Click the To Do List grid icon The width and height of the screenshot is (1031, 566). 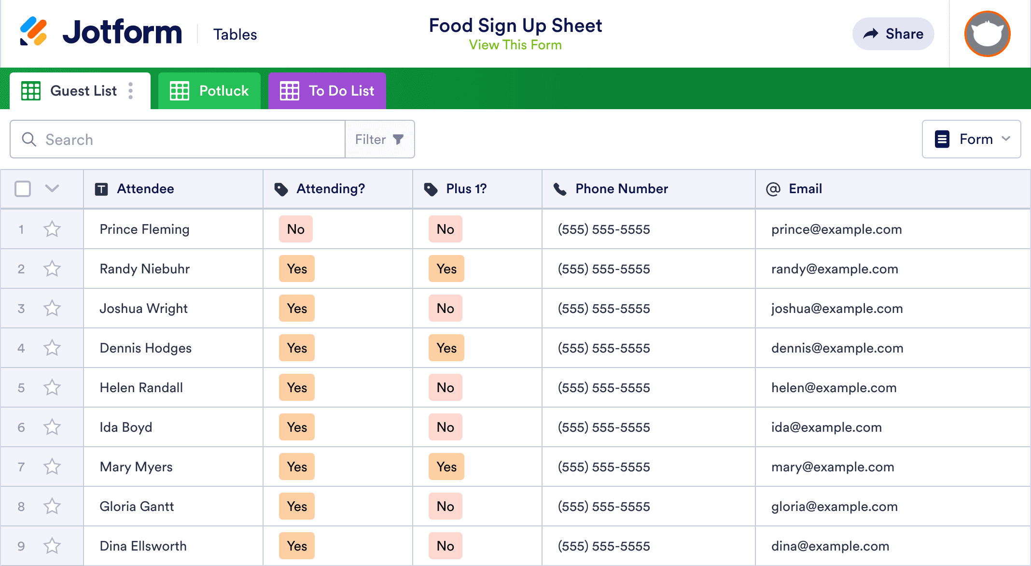(289, 90)
